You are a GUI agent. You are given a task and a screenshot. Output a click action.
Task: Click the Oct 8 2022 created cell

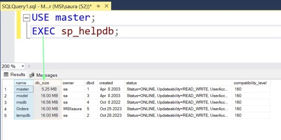tap(111, 102)
